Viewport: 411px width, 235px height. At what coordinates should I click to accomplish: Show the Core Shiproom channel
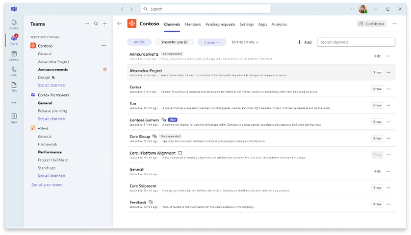coord(377,188)
